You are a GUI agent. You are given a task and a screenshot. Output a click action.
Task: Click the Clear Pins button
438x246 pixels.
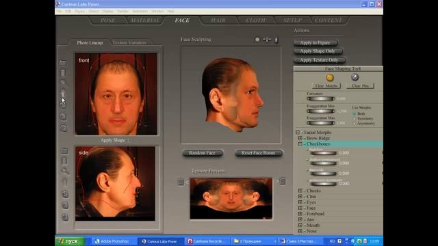(360, 86)
